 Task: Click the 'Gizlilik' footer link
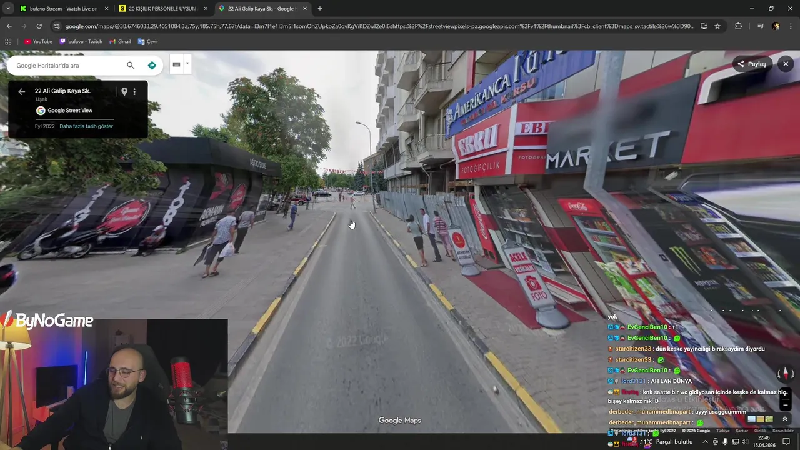tap(760, 431)
